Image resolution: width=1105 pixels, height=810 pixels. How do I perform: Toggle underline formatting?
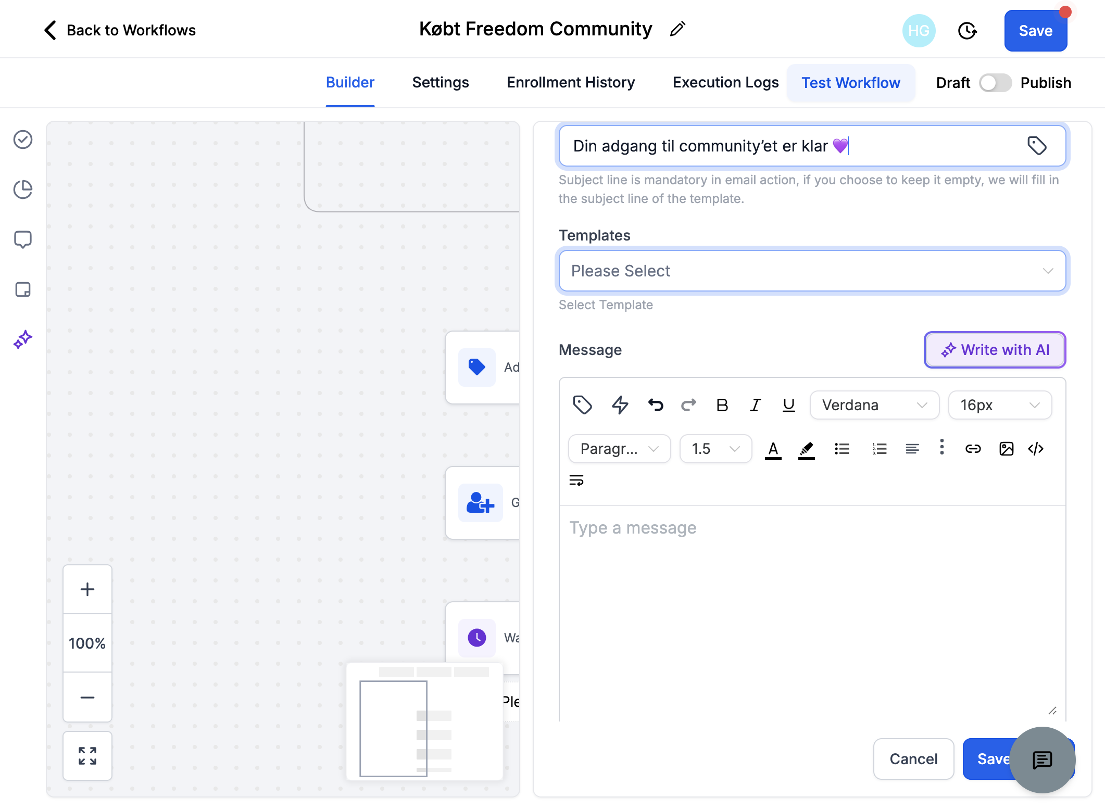[788, 405]
